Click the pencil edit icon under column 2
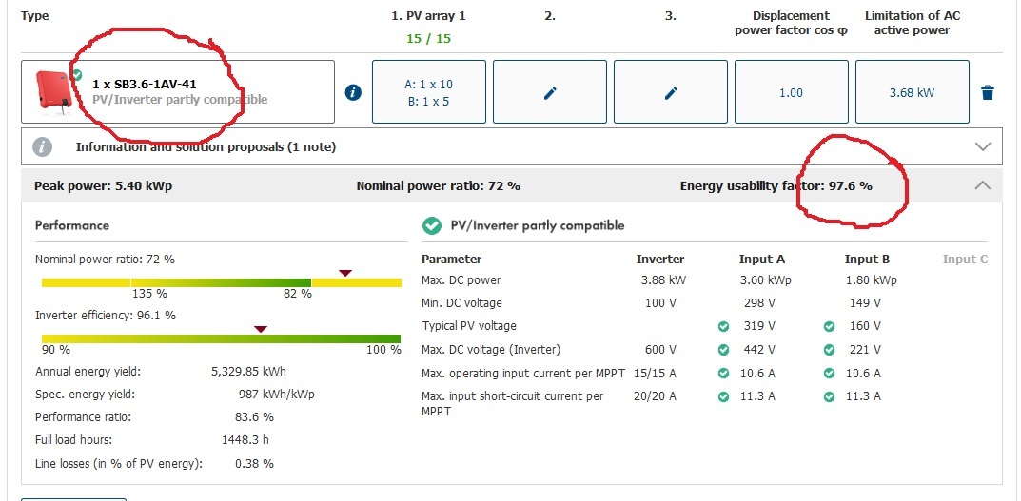The width and height of the screenshot is (1021, 501). point(550,92)
